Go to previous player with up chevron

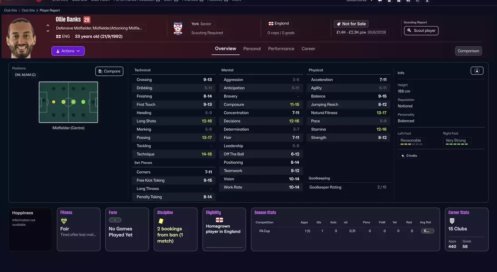tap(48, 25)
